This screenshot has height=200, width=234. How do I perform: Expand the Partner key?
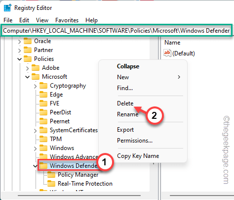click(x=19, y=50)
